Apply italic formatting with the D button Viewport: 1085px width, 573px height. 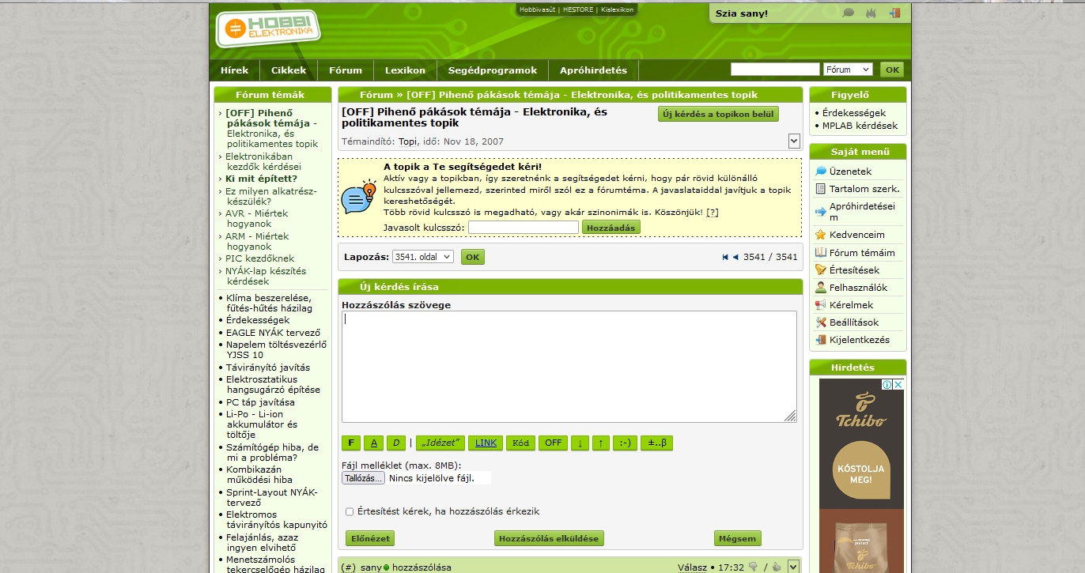tap(397, 443)
